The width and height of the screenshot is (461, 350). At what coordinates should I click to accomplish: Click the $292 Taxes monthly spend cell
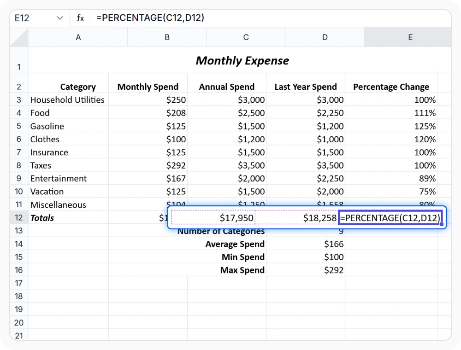(x=148, y=165)
